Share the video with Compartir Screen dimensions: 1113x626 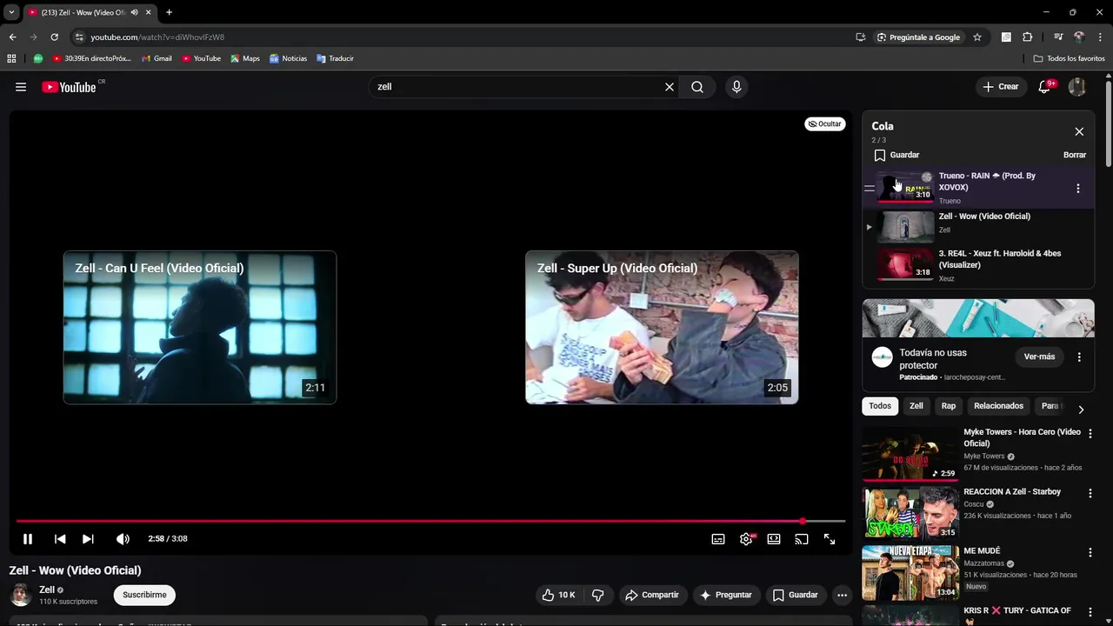pos(651,595)
